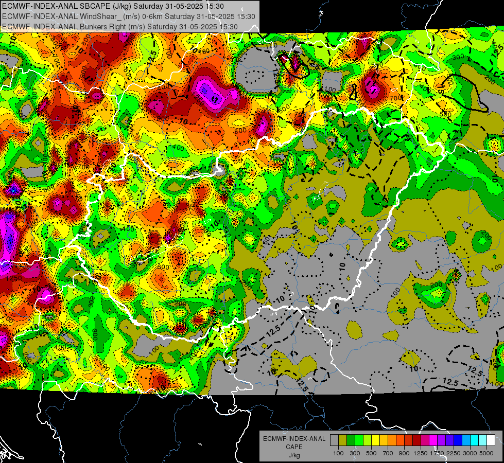This screenshot has width=504, height=463.
Task: Click the olive legend color swatch
Action: point(343,440)
